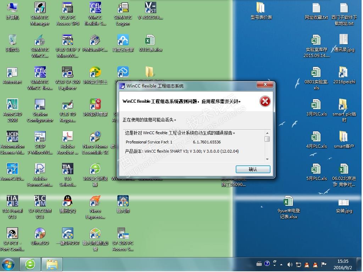Select the TIA Portal V13 icon
Viewport: 363px width, 272px height.
point(12,207)
